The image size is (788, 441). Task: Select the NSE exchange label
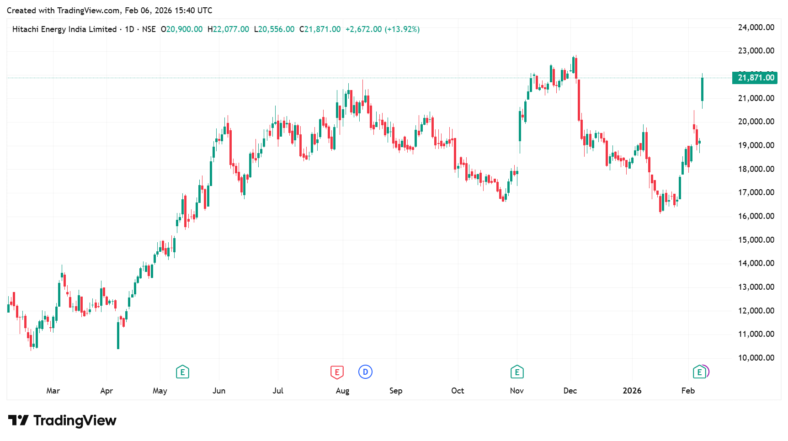[x=149, y=29]
